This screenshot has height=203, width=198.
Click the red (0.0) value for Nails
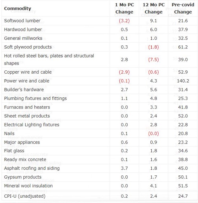tap(153, 134)
